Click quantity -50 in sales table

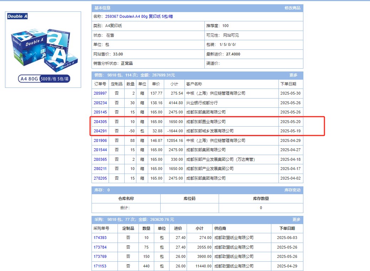(x=132, y=131)
